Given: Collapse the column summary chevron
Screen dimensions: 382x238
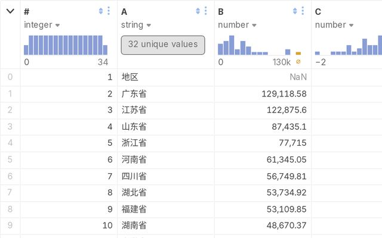Looking at the screenshot, I should pos(10,11).
